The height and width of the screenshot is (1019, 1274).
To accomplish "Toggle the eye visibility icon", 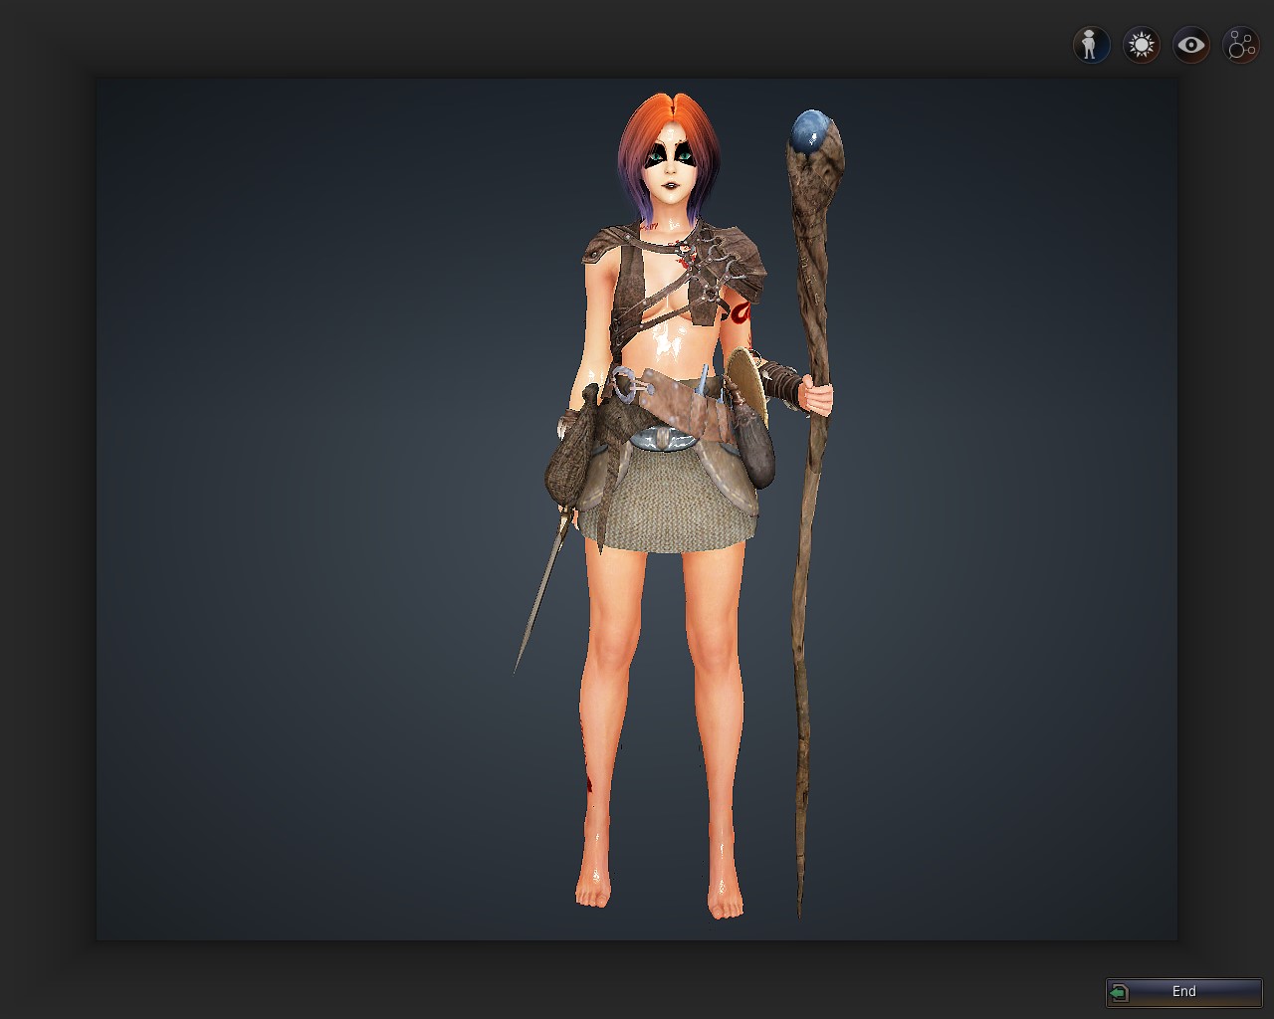I will 1190,45.
